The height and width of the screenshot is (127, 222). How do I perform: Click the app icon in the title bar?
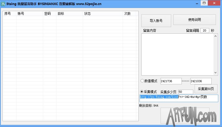3,4
